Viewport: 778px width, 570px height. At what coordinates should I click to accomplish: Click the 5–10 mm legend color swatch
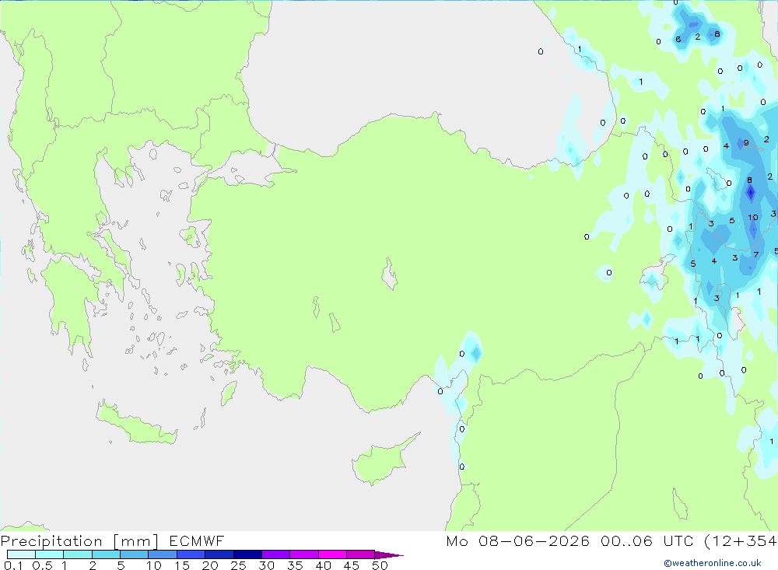click(135, 554)
